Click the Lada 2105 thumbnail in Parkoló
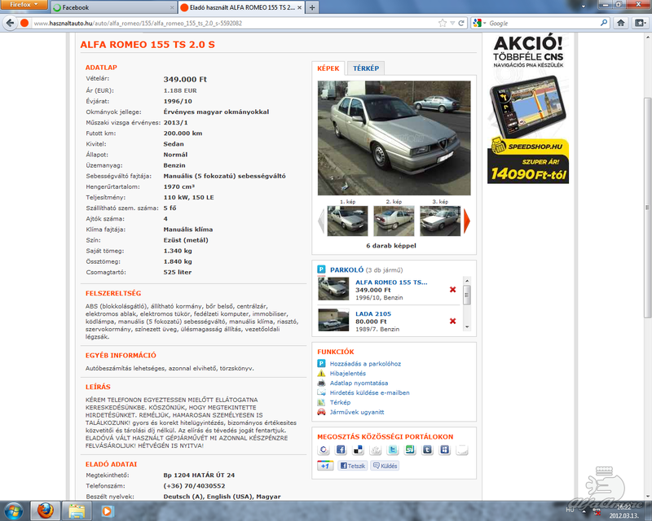This screenshot has width=652, height=521. [x=333, y=320]
